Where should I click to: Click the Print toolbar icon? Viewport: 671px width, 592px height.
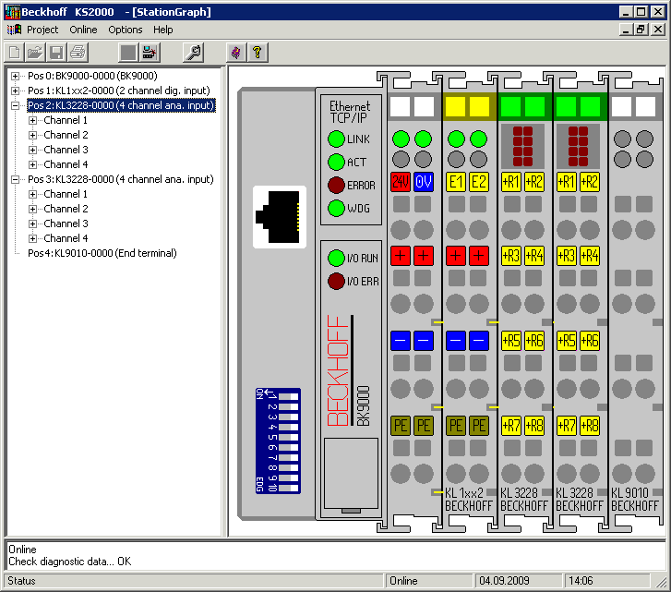click(x=78, y=53)
